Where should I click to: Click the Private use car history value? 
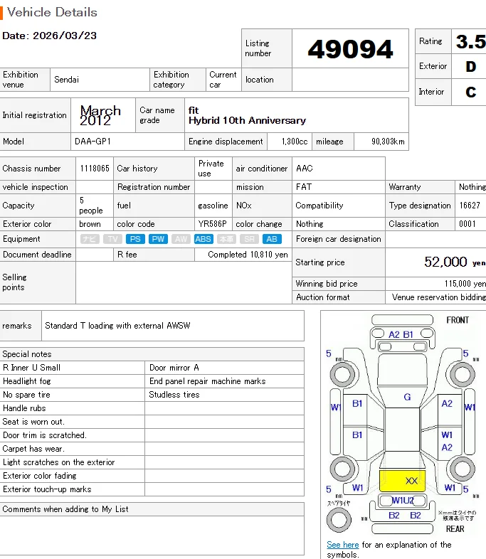click(211, 169)
